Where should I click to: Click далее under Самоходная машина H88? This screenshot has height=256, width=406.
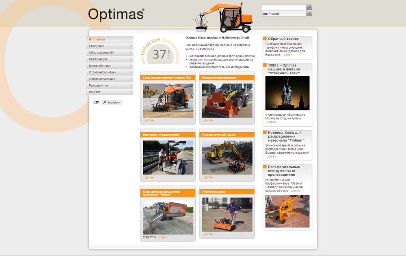coord(149,120)
